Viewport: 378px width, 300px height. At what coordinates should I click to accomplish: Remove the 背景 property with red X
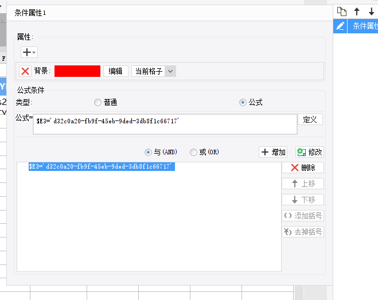25,71
